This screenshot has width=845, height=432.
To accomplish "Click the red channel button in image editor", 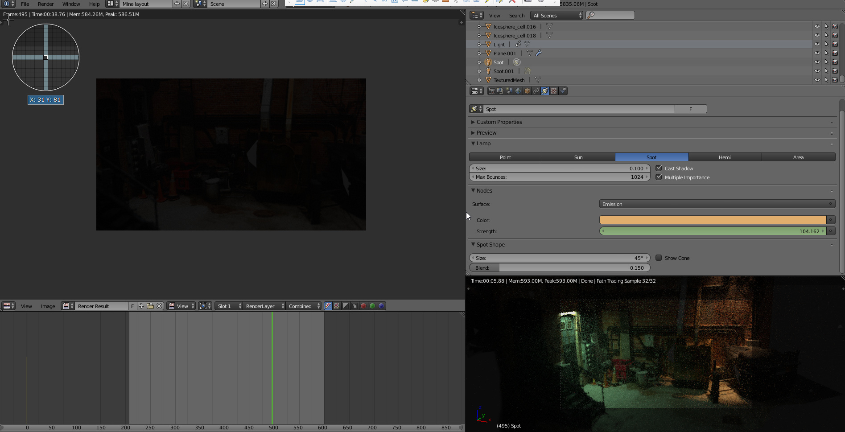I will pos(363,306).
